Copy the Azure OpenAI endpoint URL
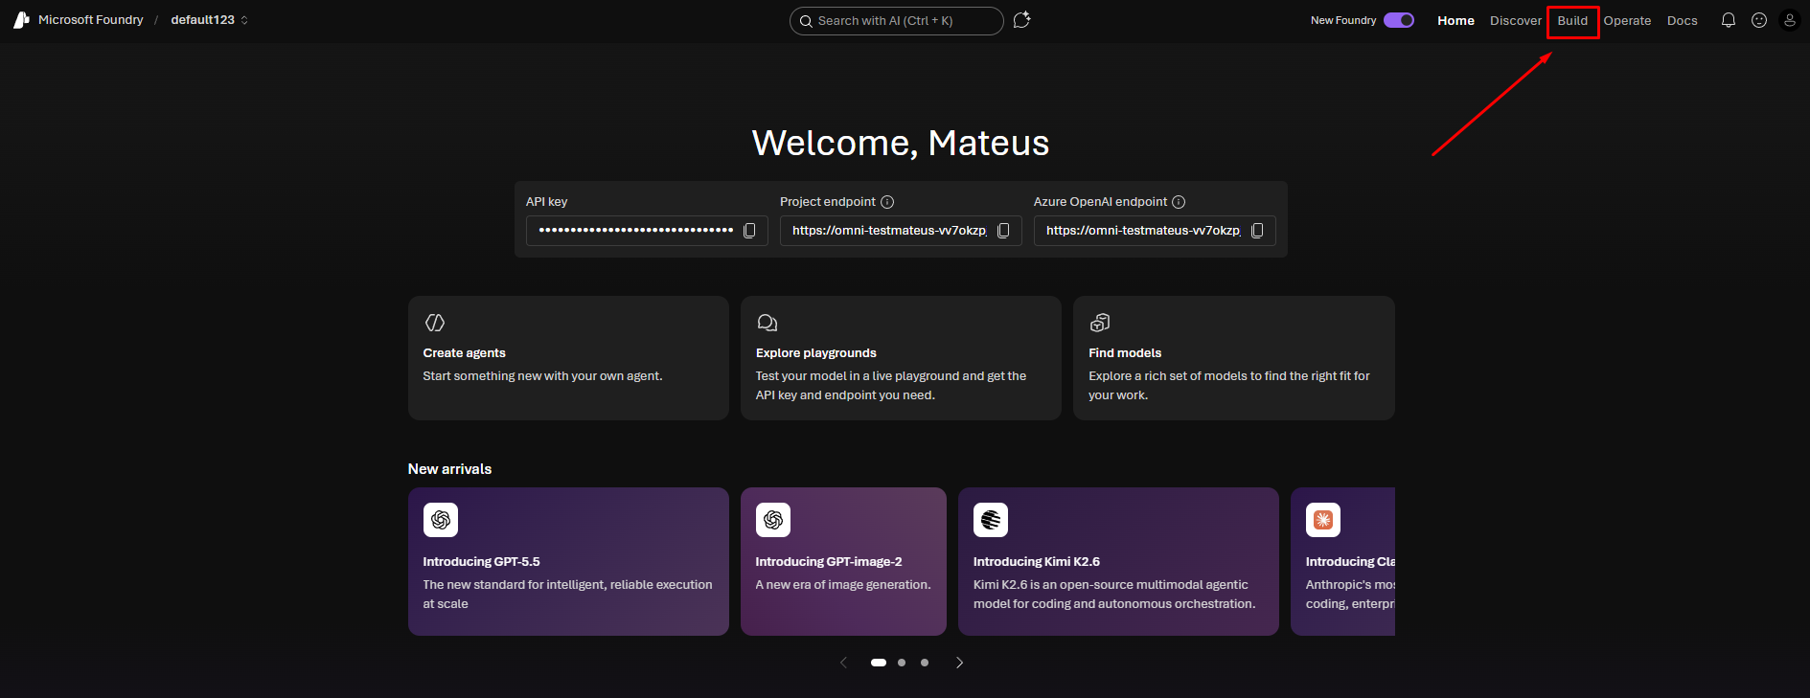The height and width of the screenshot is (698, 1810). click(1257, 231)
